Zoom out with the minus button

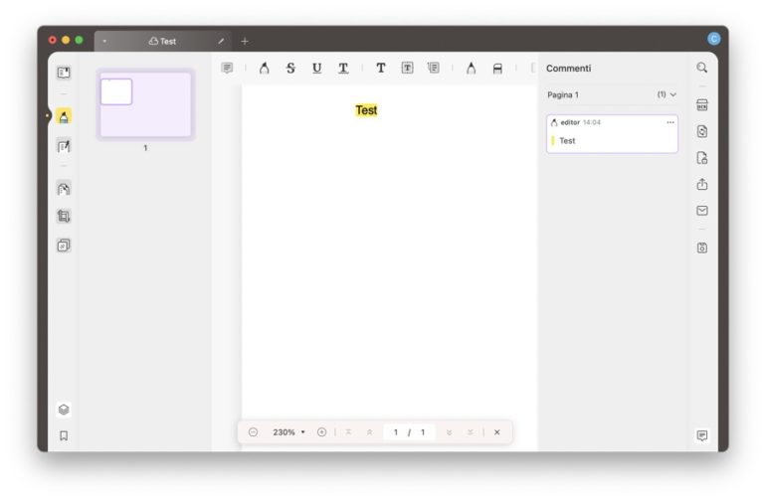(x=253, y=432)
